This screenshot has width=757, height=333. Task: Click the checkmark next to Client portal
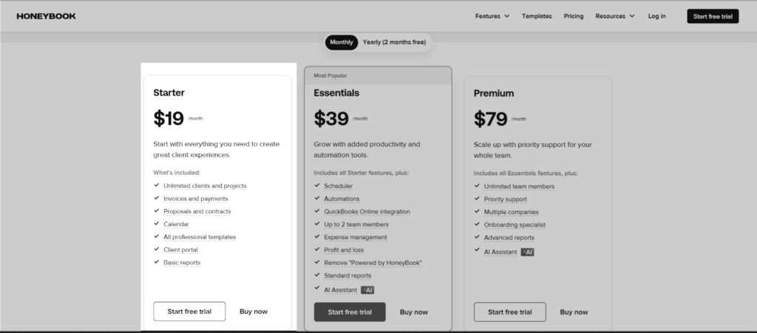[x=157, y=249]
